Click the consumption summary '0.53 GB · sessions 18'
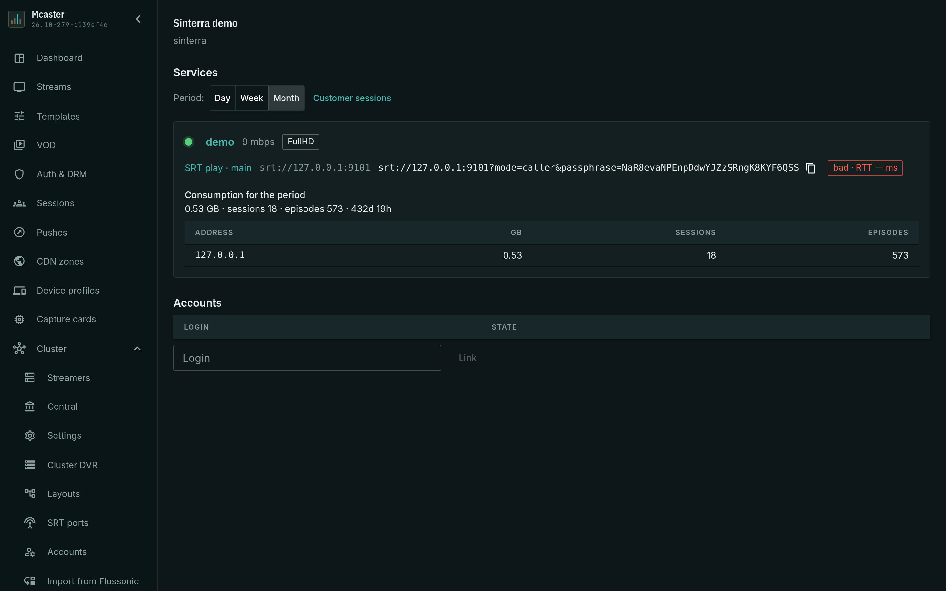Screen dimensions: 946x591 [231, 209]
